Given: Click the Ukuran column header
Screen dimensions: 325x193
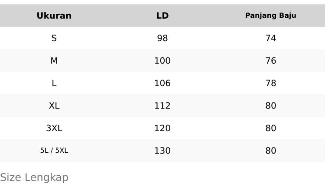Looking at the screenshot, I should click(54, 16).
